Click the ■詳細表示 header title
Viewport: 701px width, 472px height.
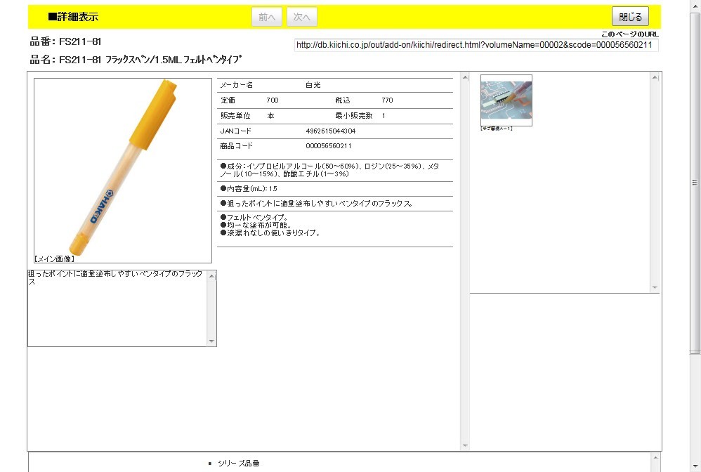pyautogui.click(x=73, y=17)
